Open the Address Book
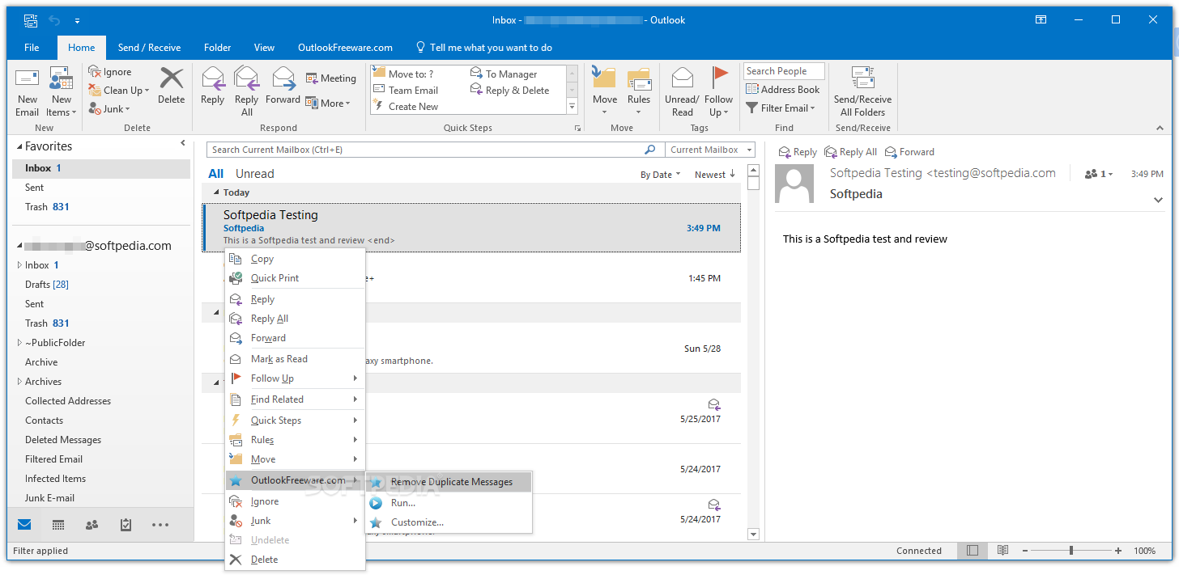The height and width of the screenshot is (579, 1179). click(783, 90)
